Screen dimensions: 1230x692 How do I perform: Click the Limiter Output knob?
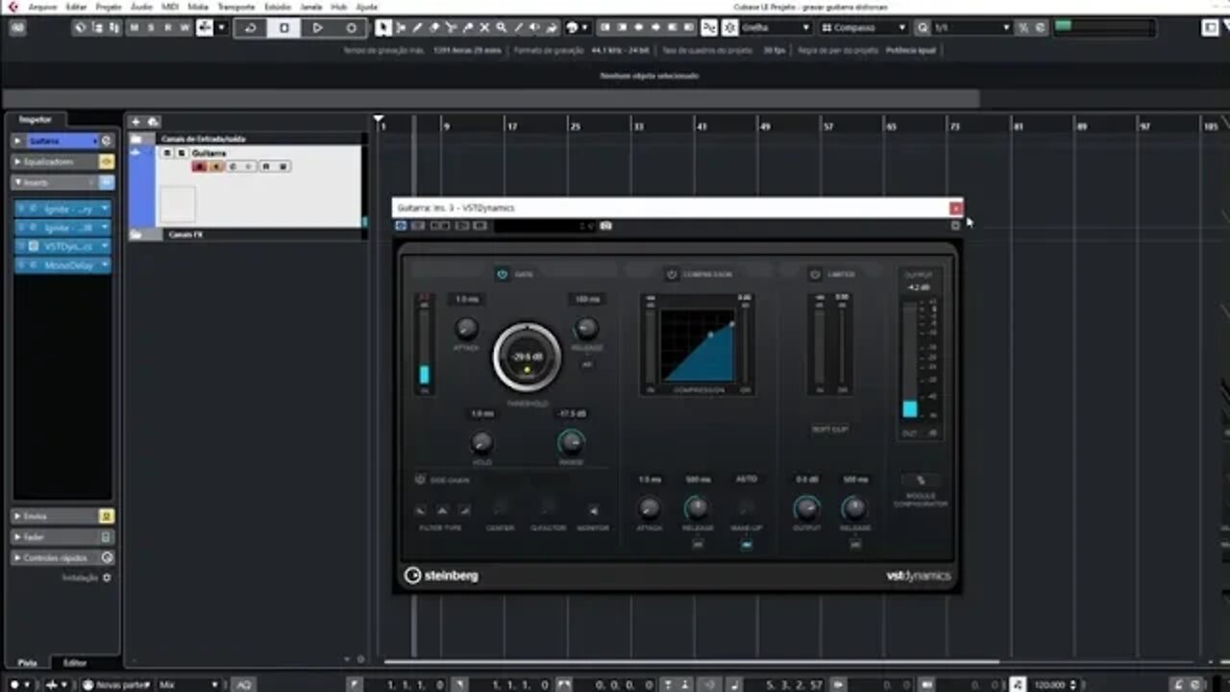[807, 507]
